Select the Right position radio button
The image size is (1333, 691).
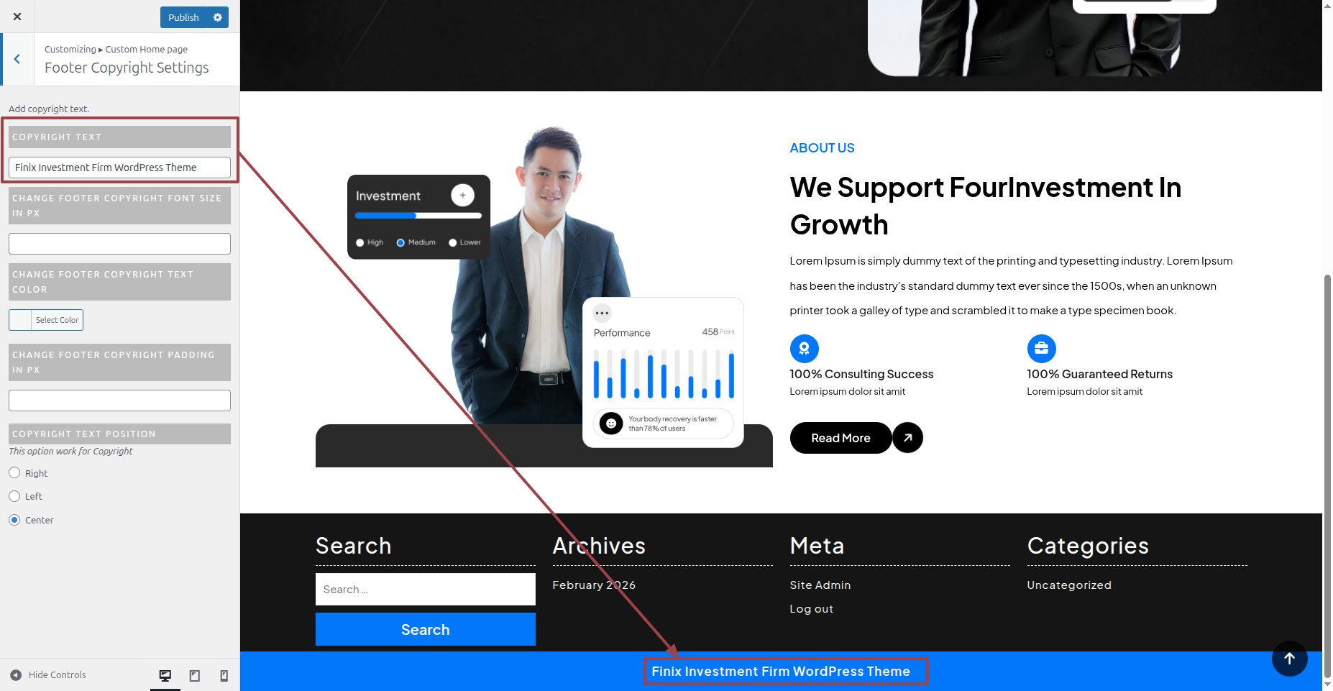point(14,472)
